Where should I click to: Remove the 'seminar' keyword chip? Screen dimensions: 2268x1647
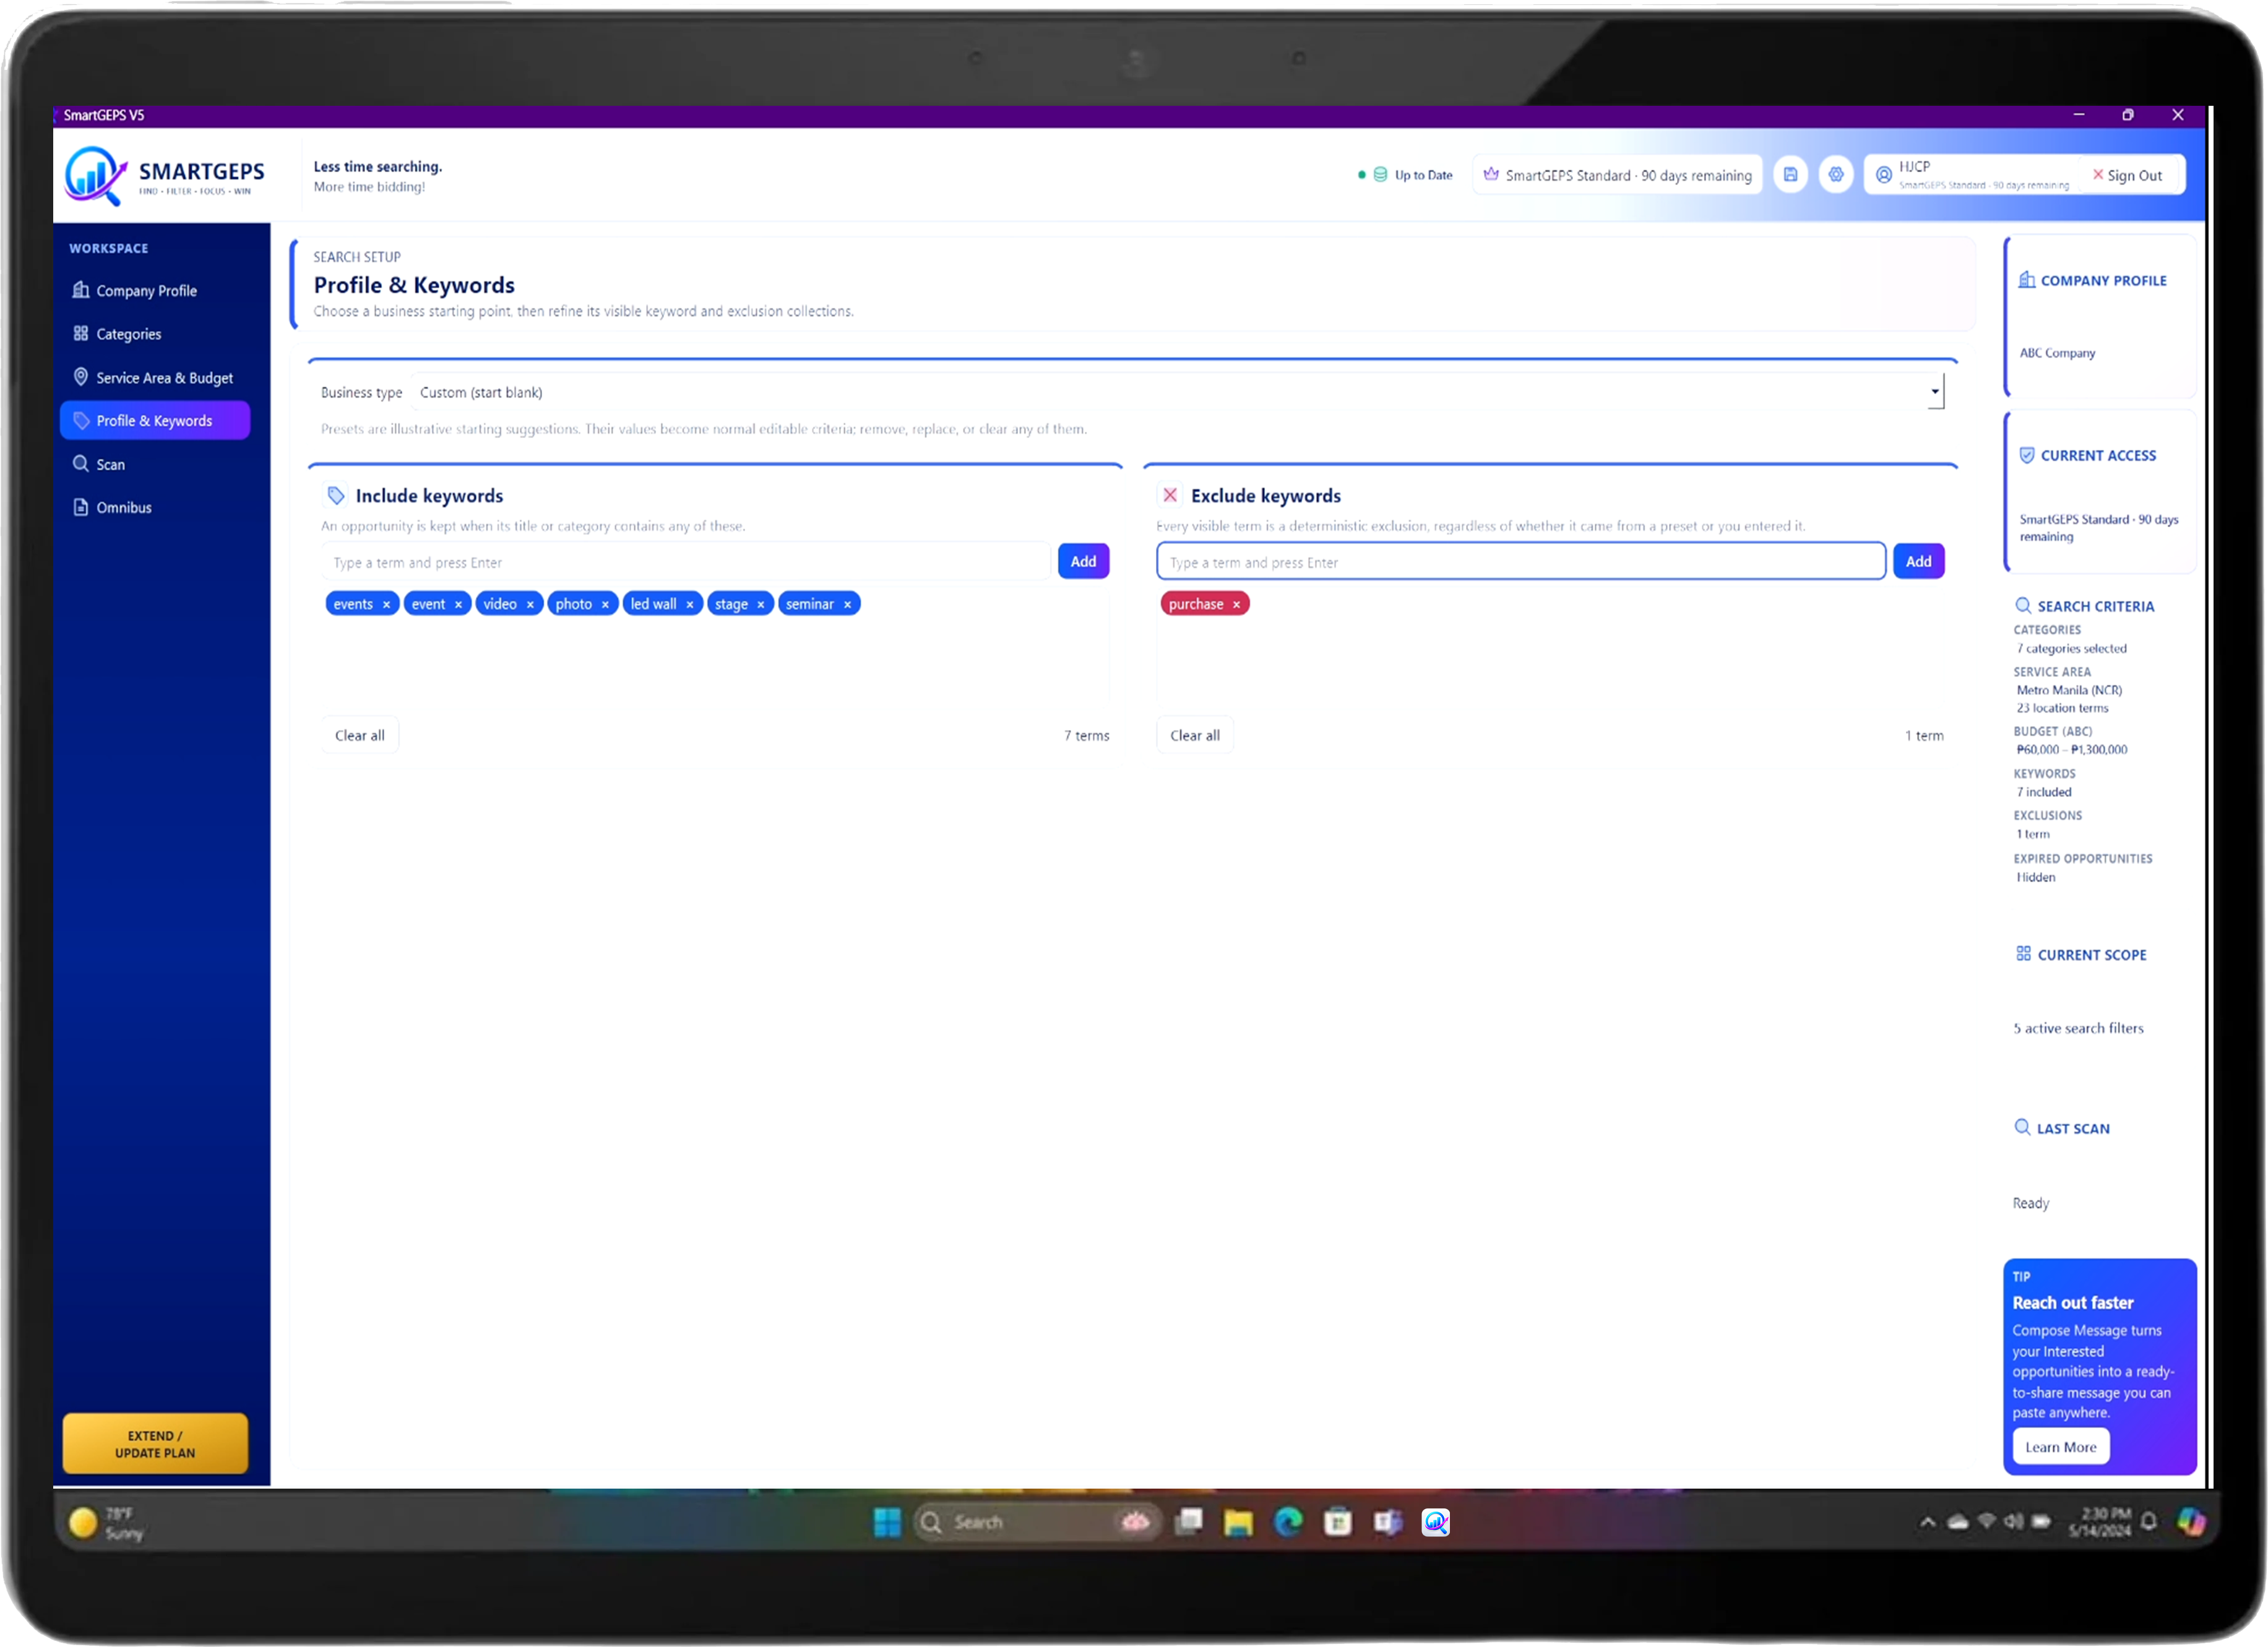point(847,604)
